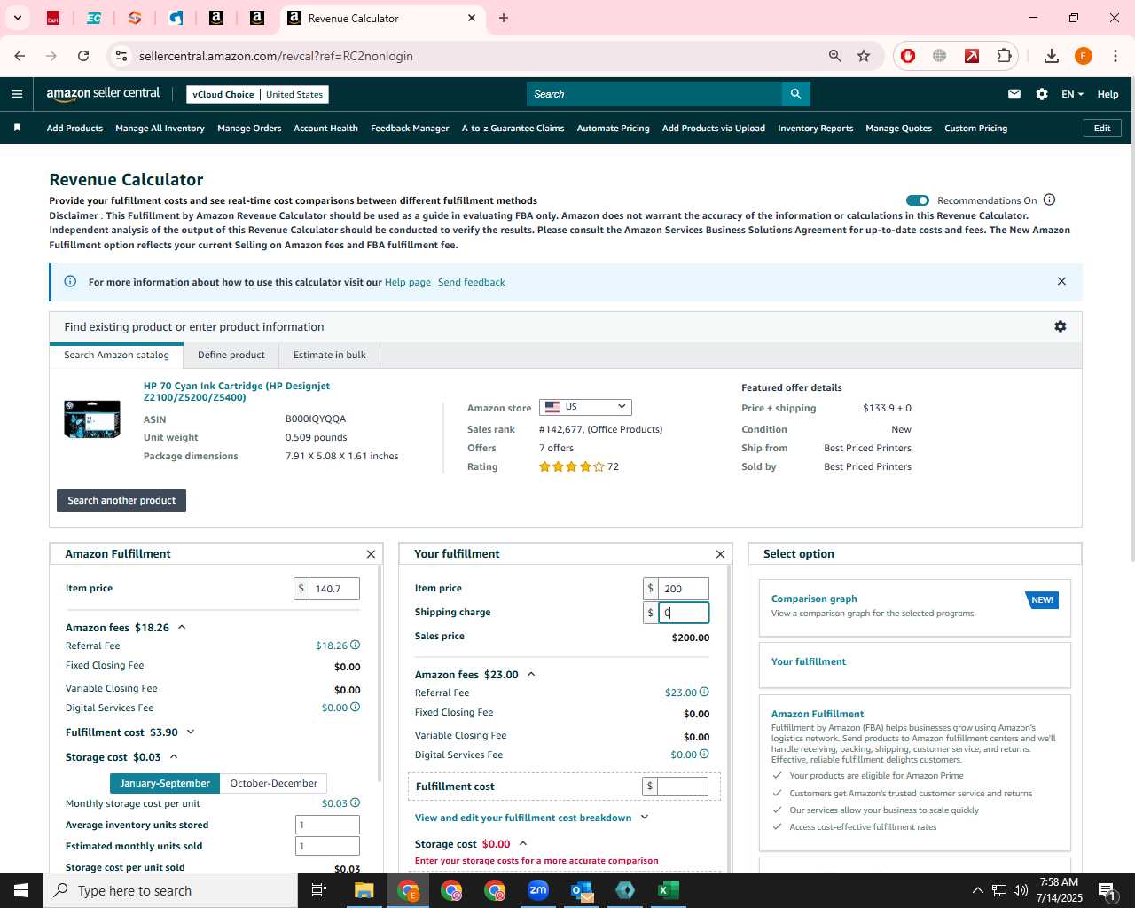Click Your fulfillment item price field

coord(683,589)
